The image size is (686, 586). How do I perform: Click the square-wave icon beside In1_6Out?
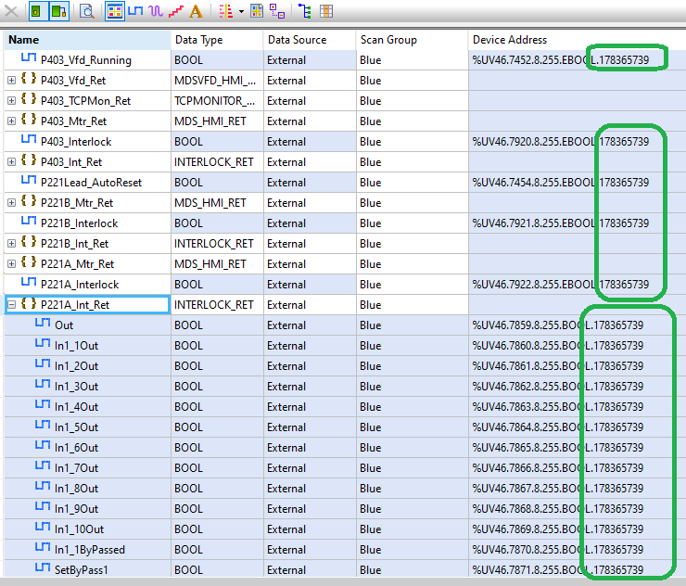pos(43,445)
